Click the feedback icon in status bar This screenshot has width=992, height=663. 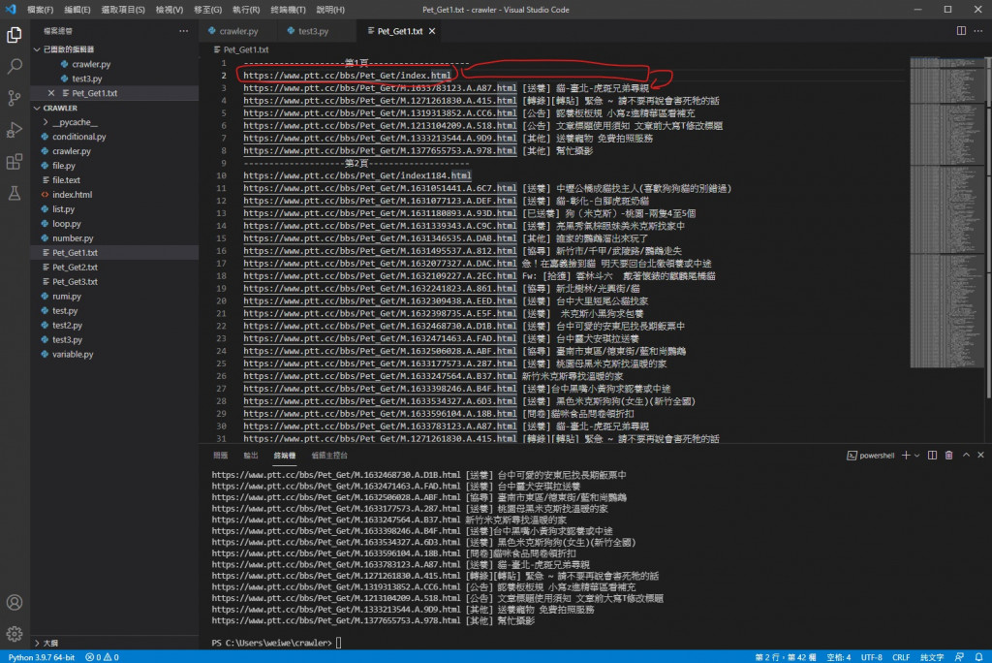coord(959,657)
